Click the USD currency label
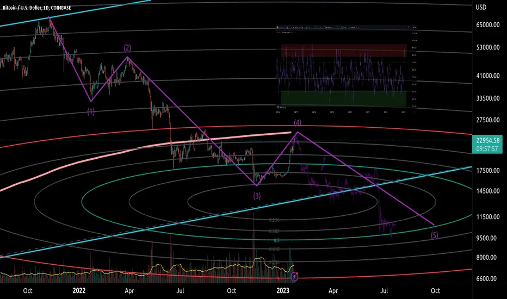 pyautogui.click(x=481, y=7)
